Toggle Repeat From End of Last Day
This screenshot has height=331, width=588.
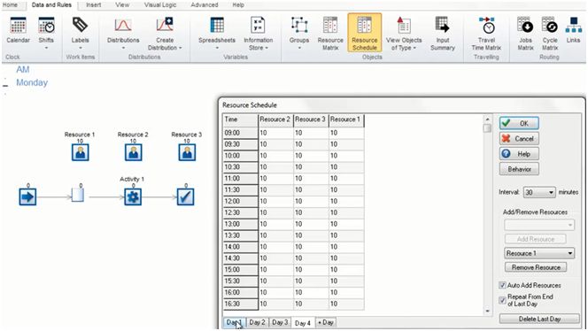click(502, 300)
